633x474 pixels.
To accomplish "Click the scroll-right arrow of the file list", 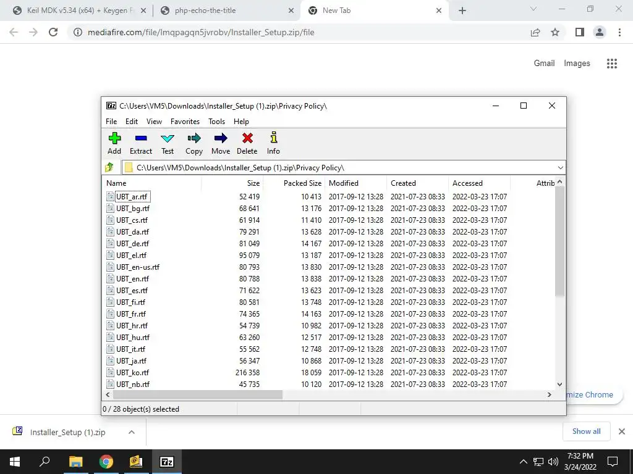I will point(549,394).
